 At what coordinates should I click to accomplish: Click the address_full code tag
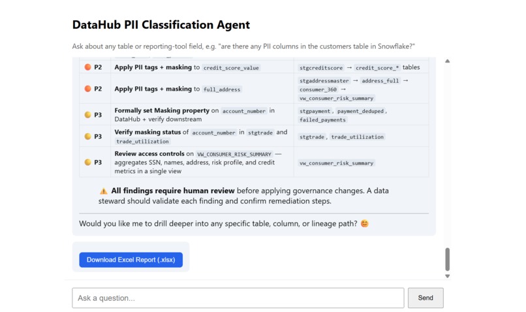click(380, 81)
